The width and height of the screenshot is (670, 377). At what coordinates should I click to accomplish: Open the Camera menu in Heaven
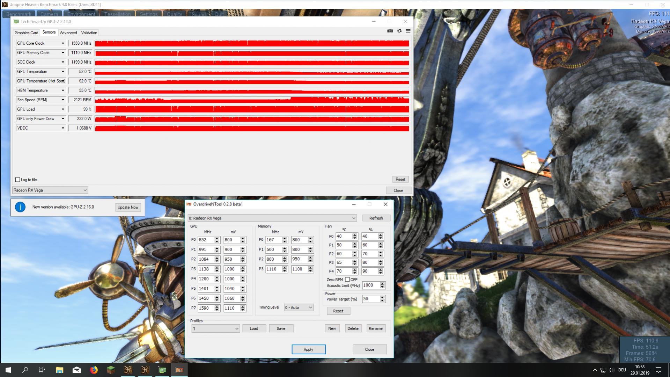[49, 14]
